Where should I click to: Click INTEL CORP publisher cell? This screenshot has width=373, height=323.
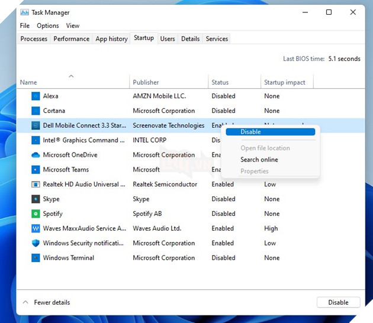149,140
